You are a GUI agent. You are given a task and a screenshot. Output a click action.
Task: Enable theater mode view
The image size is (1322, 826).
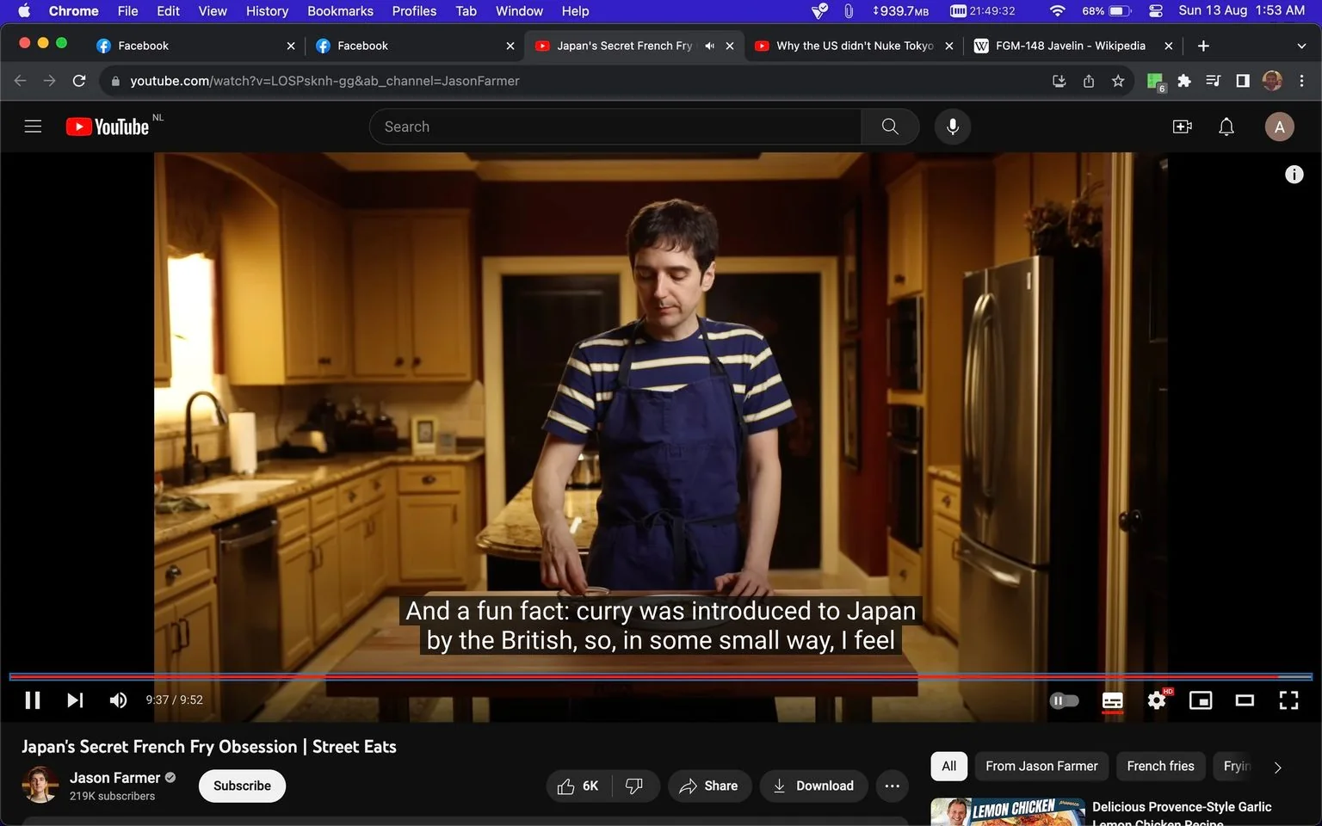(x=1245, y=700)
